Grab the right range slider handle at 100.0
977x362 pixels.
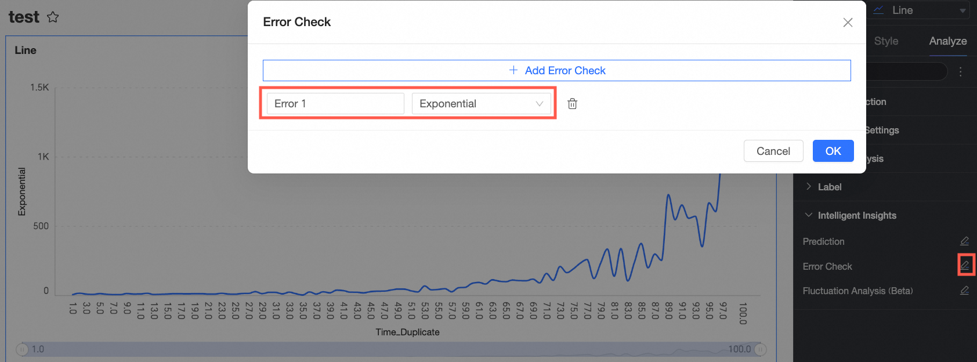[761, 349]
